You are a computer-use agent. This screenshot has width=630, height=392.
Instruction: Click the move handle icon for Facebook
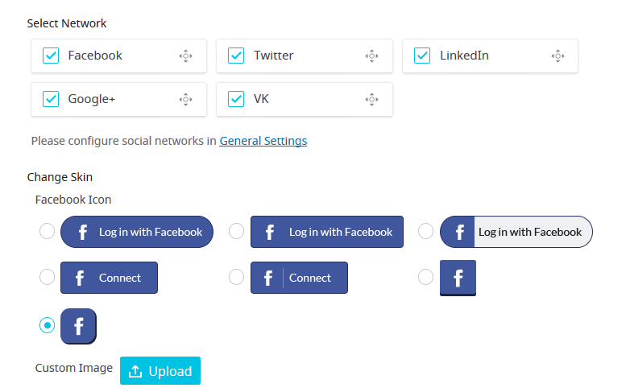click(x=185, y=56)
